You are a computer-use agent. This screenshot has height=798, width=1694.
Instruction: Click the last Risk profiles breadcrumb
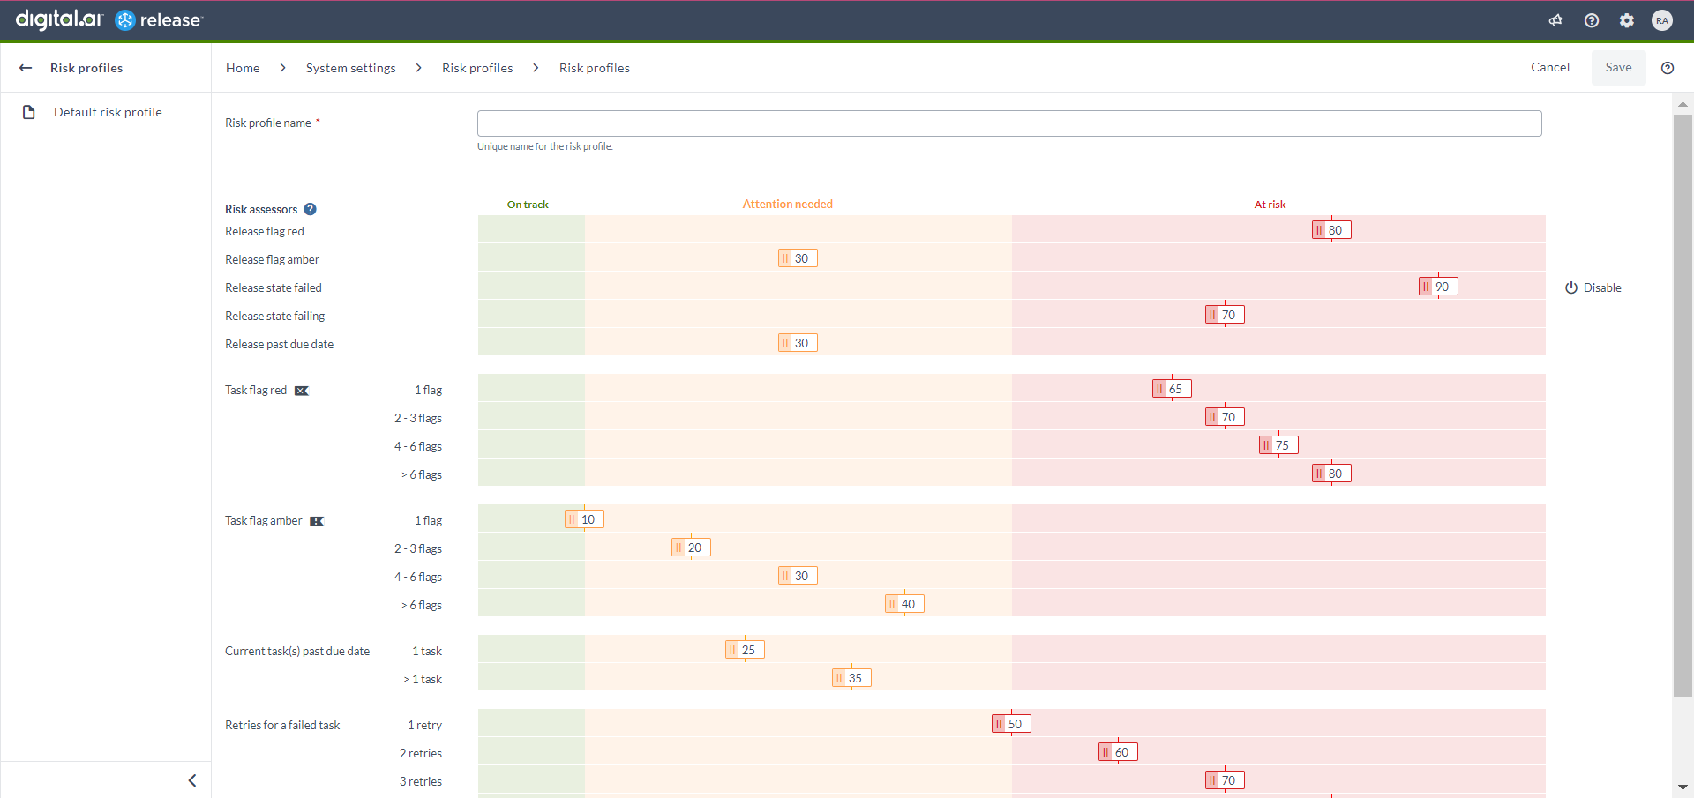tap(595, 68)
